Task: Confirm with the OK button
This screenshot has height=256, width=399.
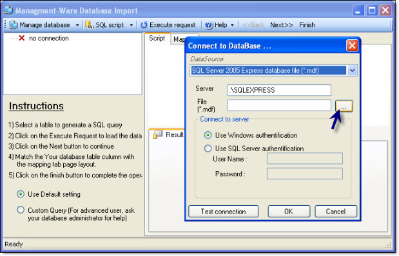Action: [x=289, y=212]
